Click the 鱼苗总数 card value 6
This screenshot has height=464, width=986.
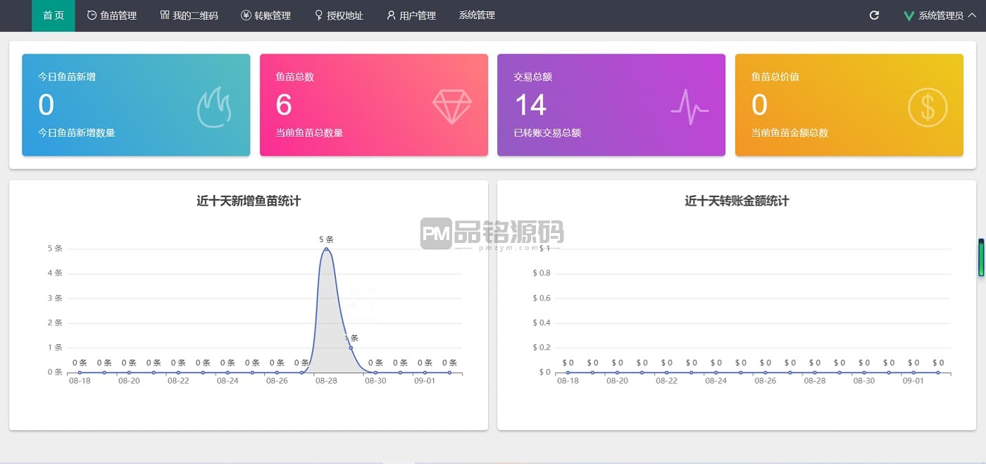pyautogui.click(x=284, y=105)
